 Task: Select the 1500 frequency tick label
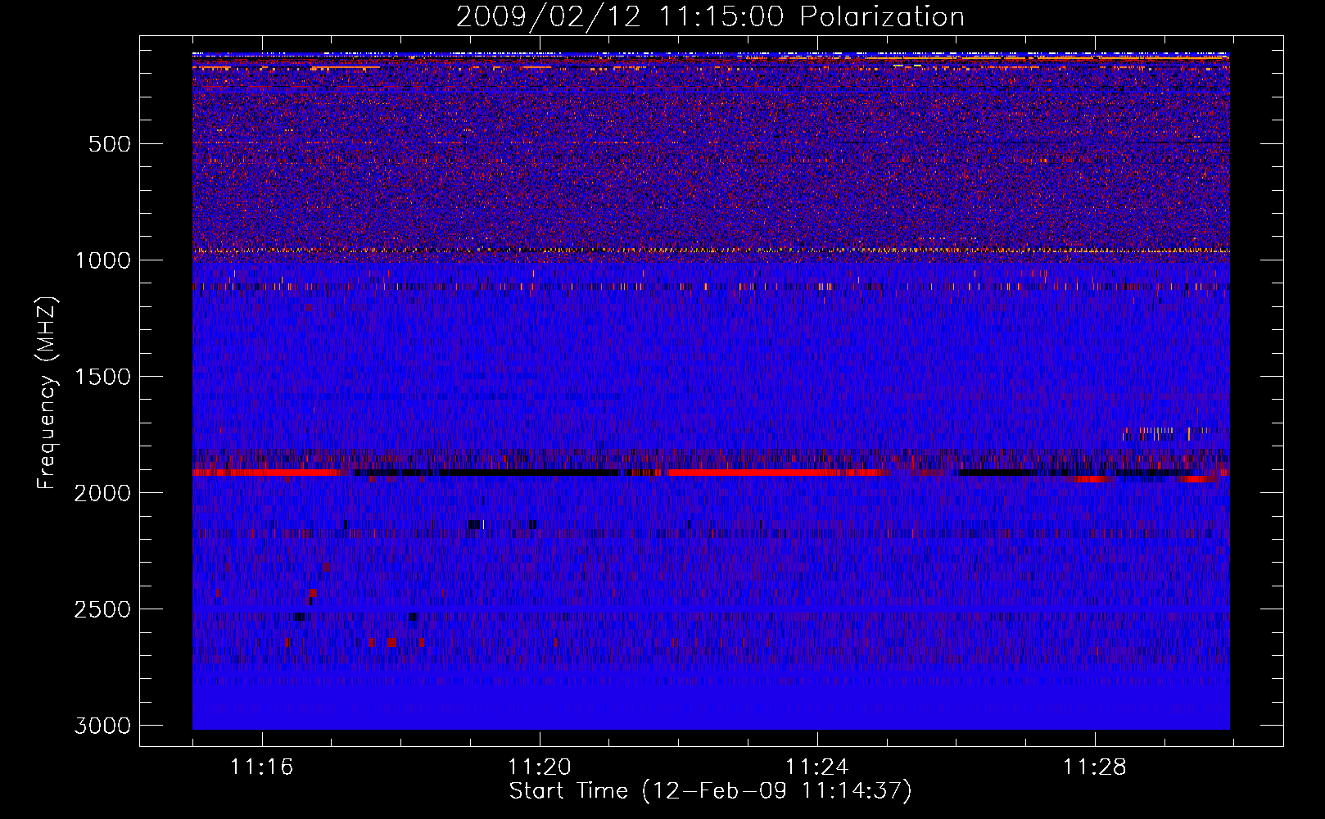click(x=102, y=377)
